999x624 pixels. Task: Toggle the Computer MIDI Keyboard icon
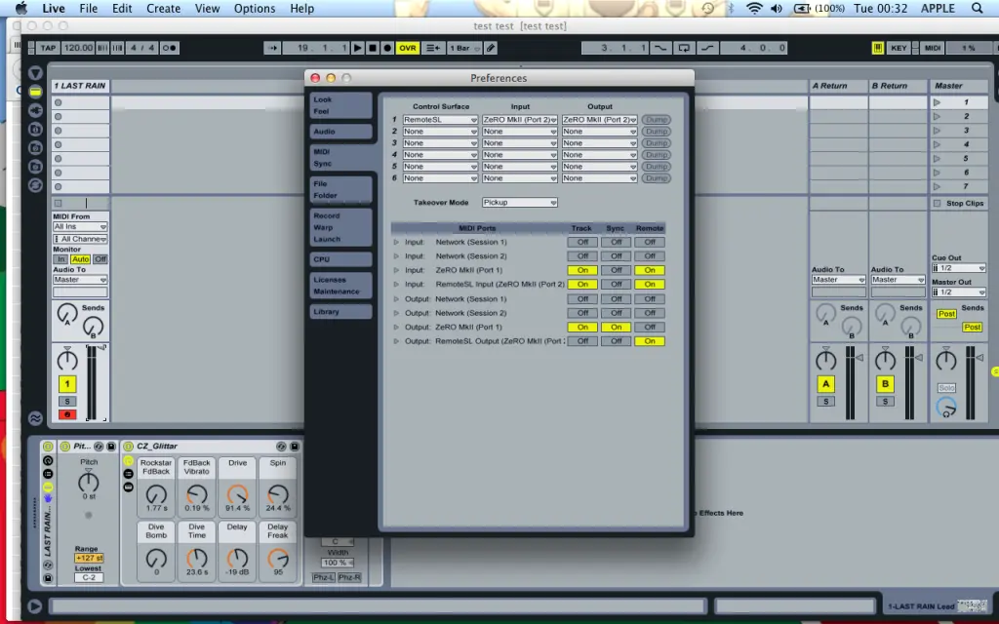pyautogui.click(x=877, y=48)
